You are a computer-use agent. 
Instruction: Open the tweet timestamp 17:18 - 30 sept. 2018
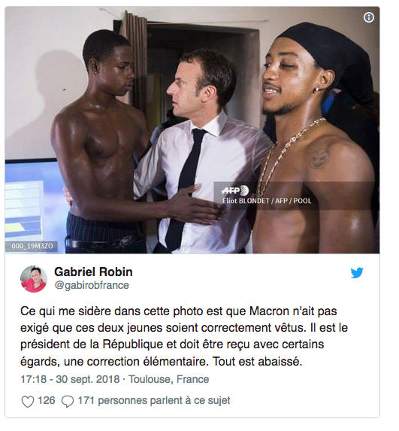(x=70, y=379)
